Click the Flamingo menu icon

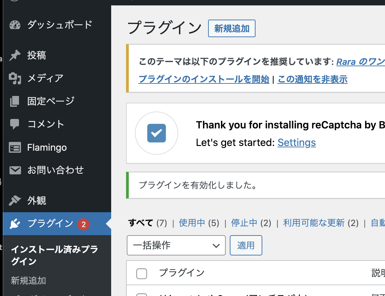(15, 148)
